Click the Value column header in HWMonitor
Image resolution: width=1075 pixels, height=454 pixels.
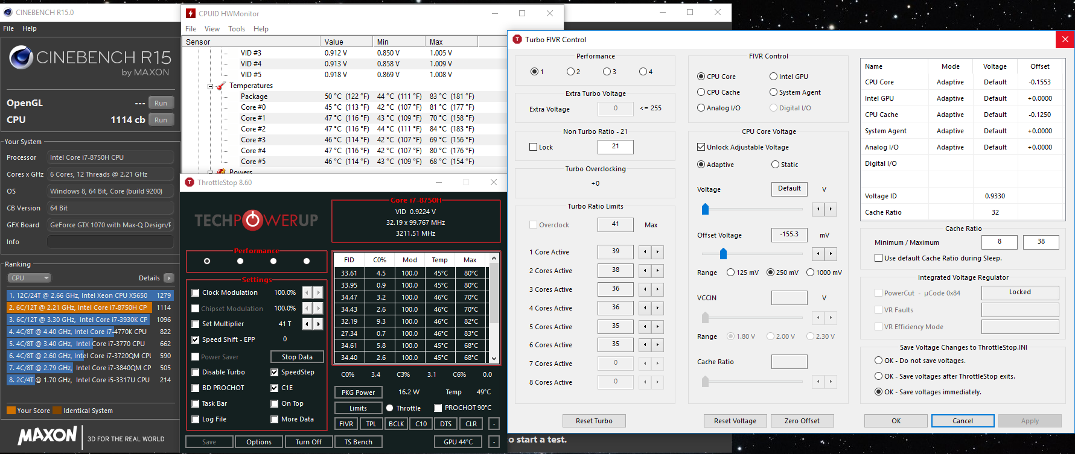(x=346, y=42)
